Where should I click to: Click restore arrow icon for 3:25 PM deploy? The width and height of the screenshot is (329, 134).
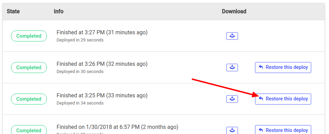click(261, 99)
